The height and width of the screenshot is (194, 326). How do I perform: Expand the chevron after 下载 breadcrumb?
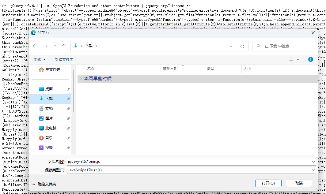pyautogui.click(x=96, y=46)
